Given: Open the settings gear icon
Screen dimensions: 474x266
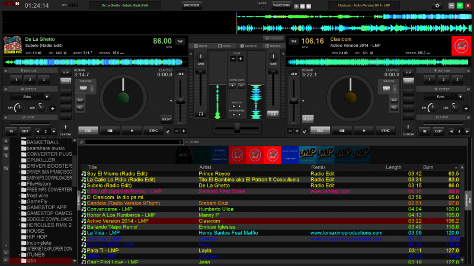Looking at the screenshot, I should pyautogui.click(x=437, y=5).
